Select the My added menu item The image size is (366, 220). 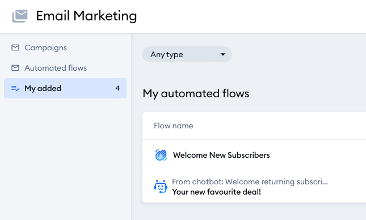click(65, 88)
